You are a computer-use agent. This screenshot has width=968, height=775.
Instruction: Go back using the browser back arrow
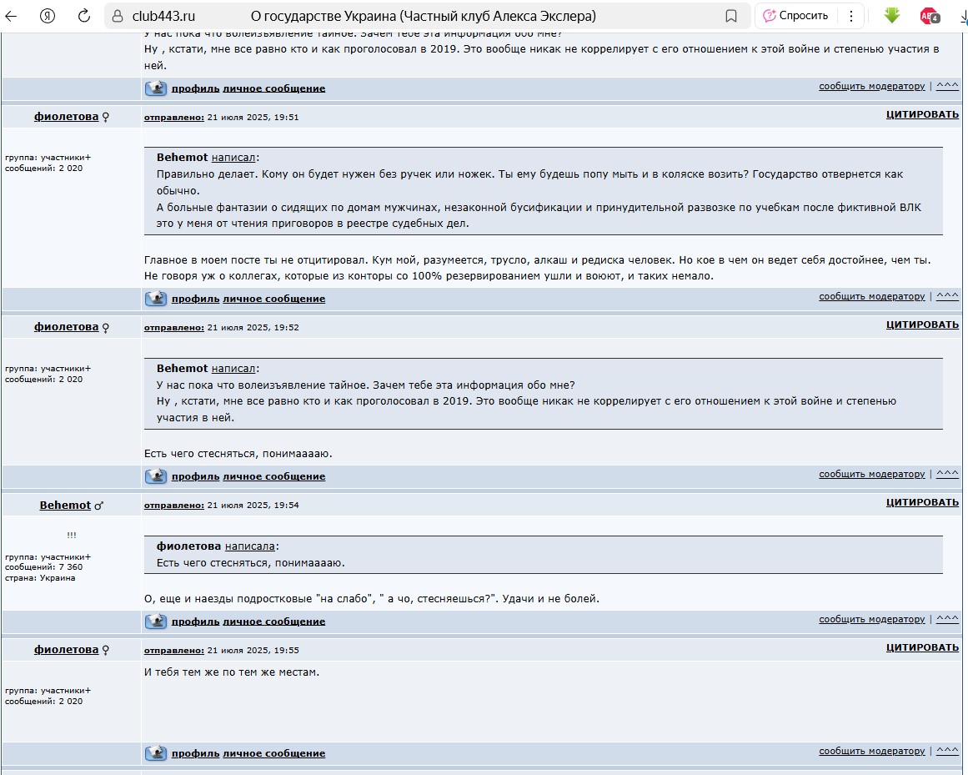click(x=11, y=16)
